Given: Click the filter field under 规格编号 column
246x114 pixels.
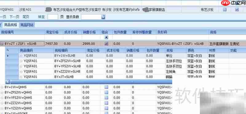Looking at the screenshot, I should pos(22,37).
